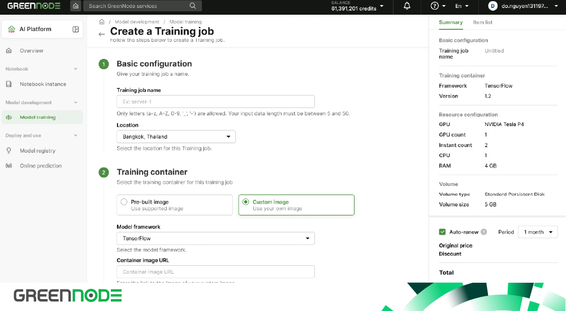
Task: Open the user account dropdown arrow
Action: coord(556,6)
